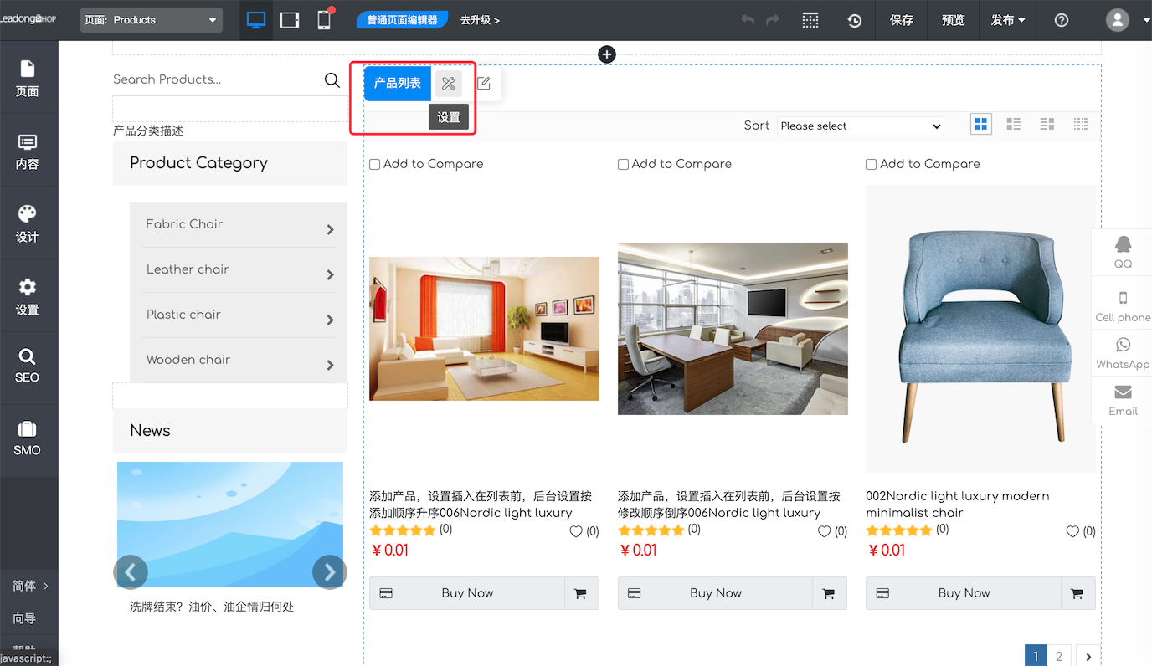Check Add to Compare for second product

pos(623,165)
